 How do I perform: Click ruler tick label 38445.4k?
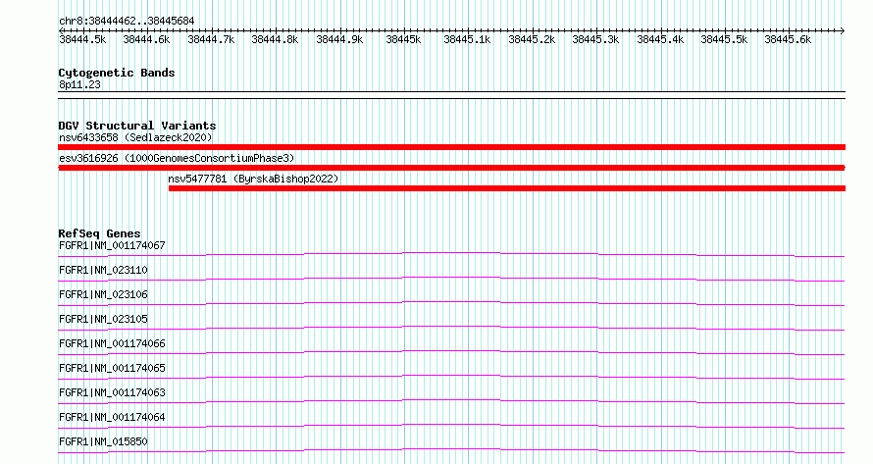[x=660, y=39]
